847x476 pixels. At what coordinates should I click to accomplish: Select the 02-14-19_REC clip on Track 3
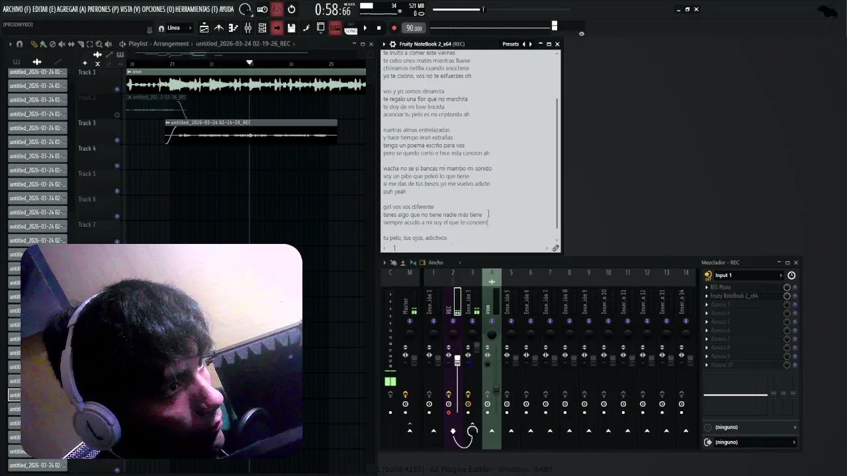pyautogui.click(x=251, y=132)
